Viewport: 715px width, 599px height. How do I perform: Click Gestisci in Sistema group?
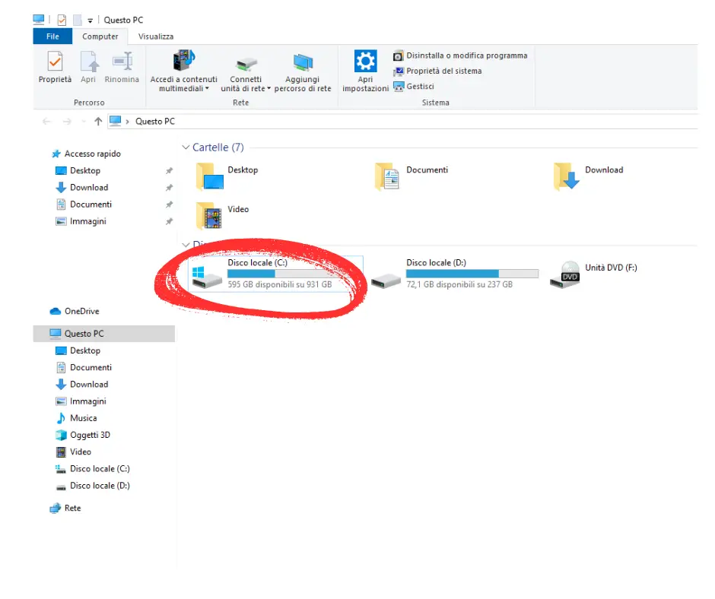coord(414,87)
